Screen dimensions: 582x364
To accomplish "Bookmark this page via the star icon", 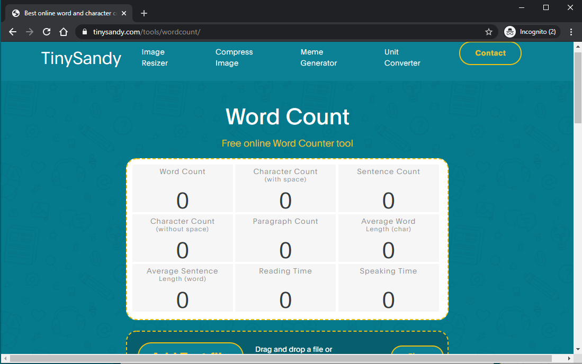I will click(x=489, y=32).
